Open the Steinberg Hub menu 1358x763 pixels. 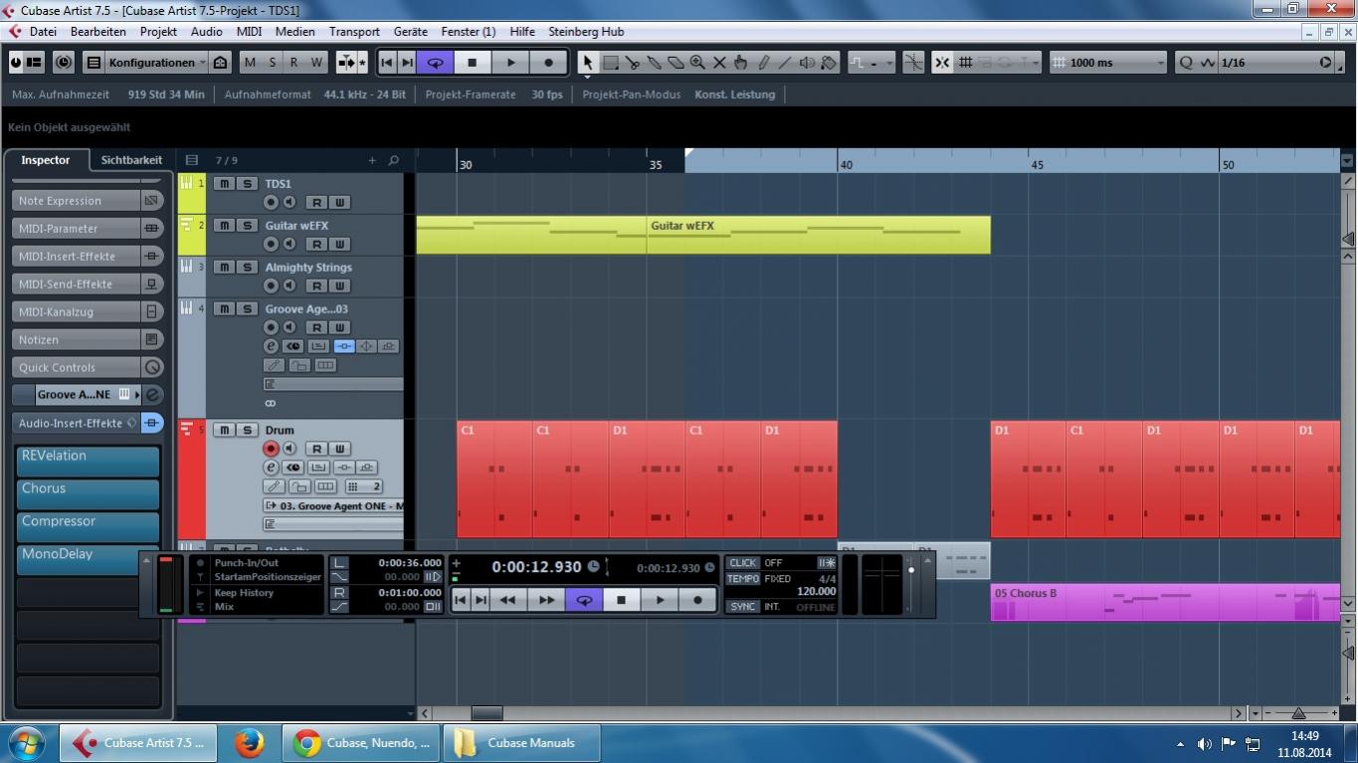tap(586, 31)
